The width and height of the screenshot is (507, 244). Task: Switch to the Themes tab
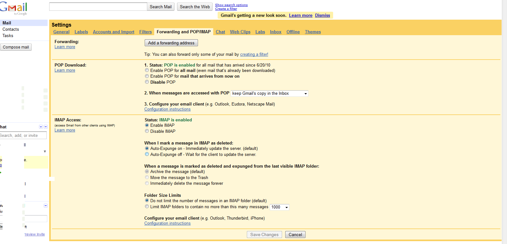(x=313, y=32)
